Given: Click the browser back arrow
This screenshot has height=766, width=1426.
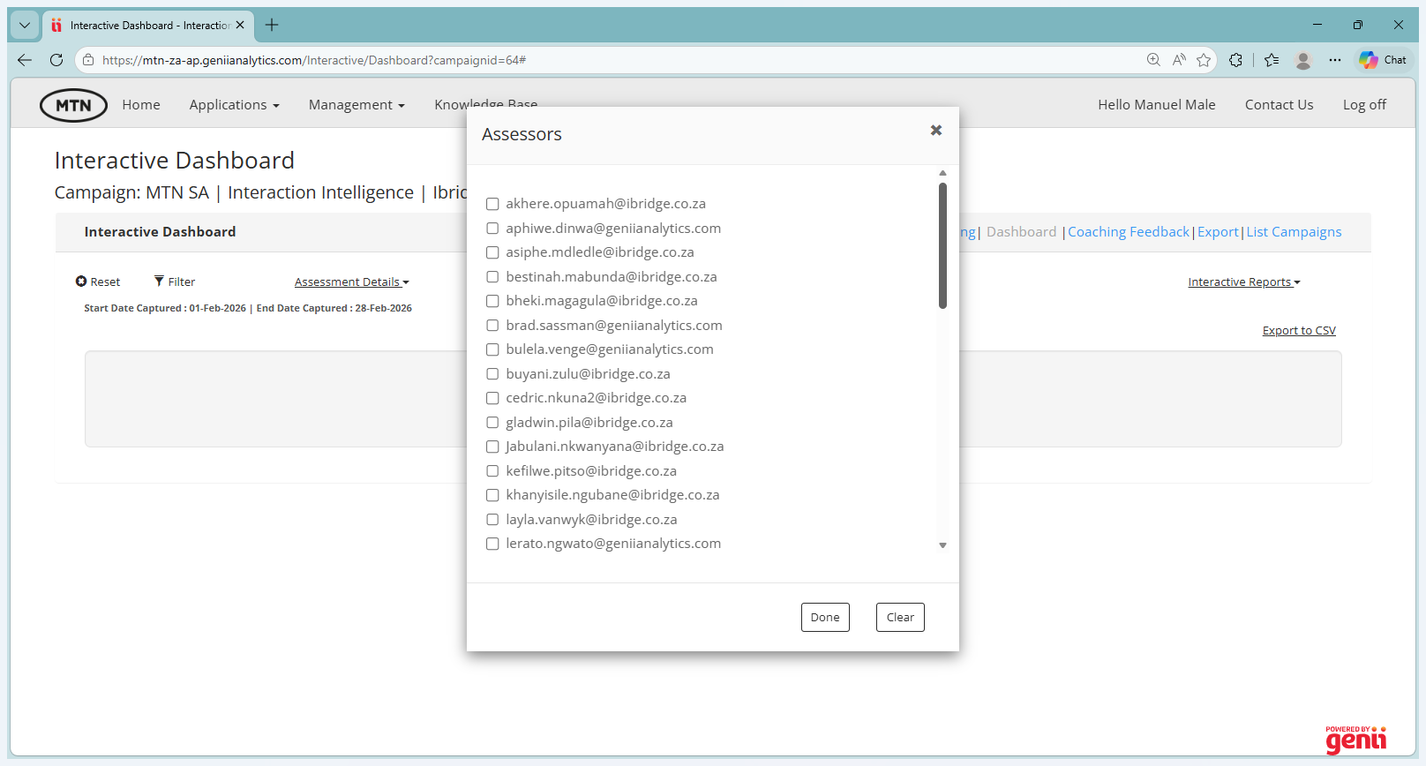Looking at the screenshot, I should (25, 60).
